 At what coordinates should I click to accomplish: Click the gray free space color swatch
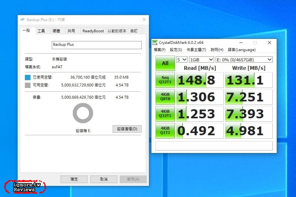tap(27, 85)
